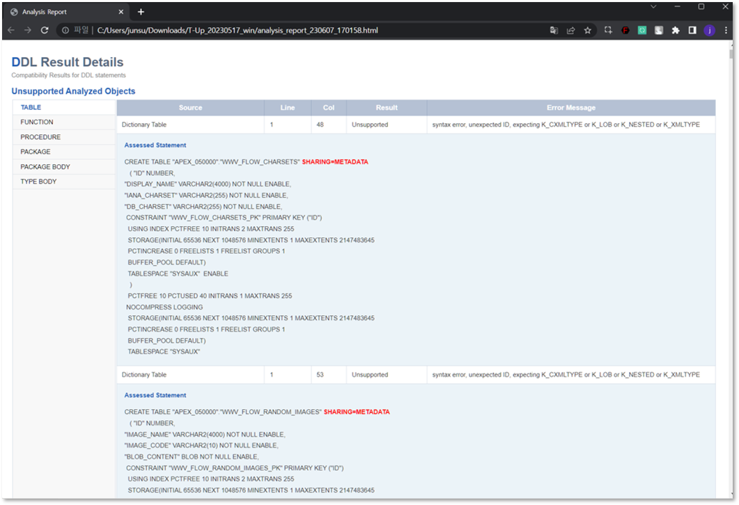Click the file site information icon

pos(65,31)
